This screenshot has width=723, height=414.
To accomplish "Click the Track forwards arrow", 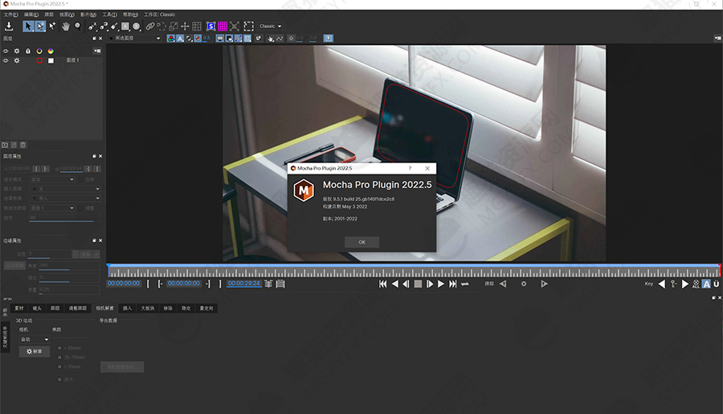I will coord(544,284).
